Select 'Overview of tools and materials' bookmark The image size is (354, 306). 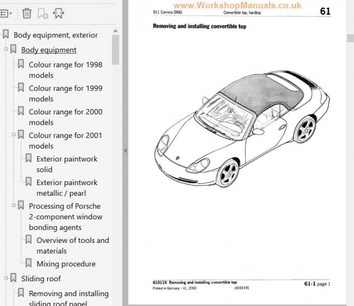coord(73,245)
